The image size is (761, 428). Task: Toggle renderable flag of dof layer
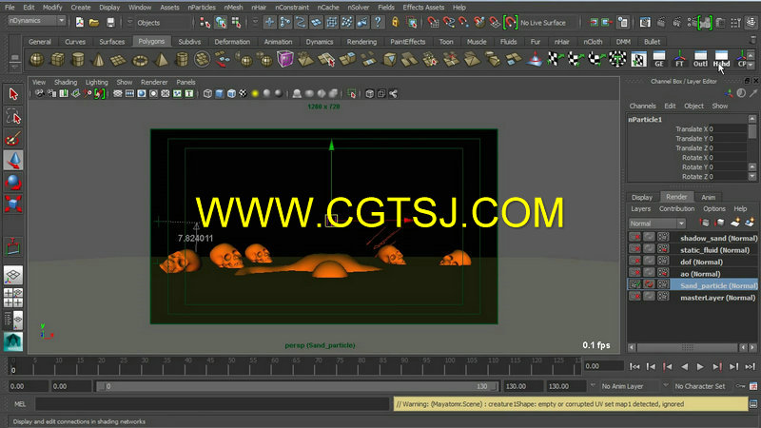click(x=634, y=261)
